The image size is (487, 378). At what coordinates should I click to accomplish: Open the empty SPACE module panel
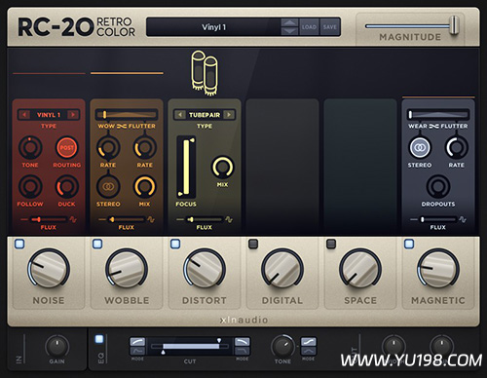(x=360, y=167)
